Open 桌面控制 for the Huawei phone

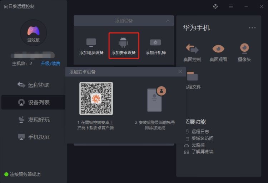(192, 49)
